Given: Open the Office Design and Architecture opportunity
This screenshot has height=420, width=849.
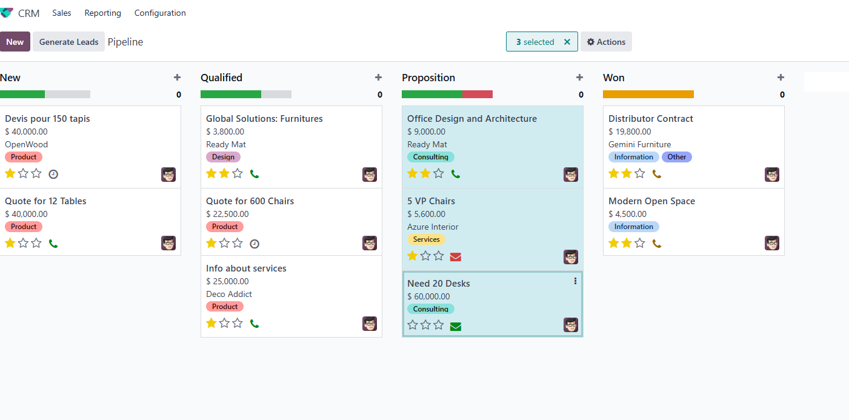Looking at the screenshot, I should point(472,119).
